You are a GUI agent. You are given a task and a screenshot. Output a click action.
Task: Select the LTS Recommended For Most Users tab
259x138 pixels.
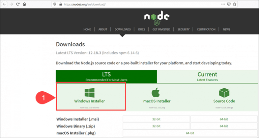click(106, 77)
